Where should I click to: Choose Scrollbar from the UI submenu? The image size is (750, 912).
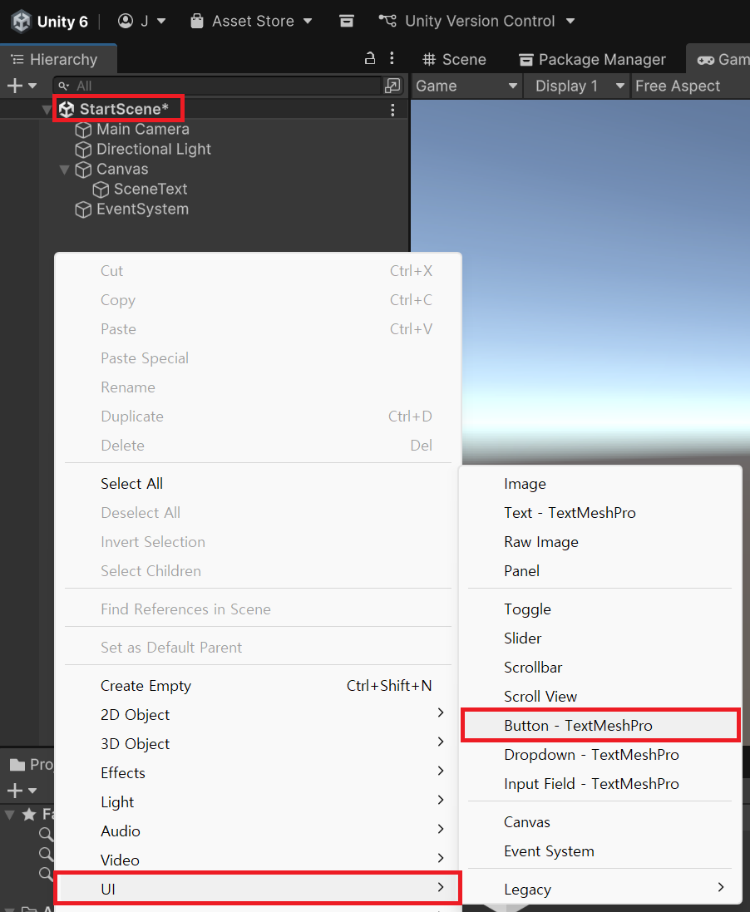[600, 668]
